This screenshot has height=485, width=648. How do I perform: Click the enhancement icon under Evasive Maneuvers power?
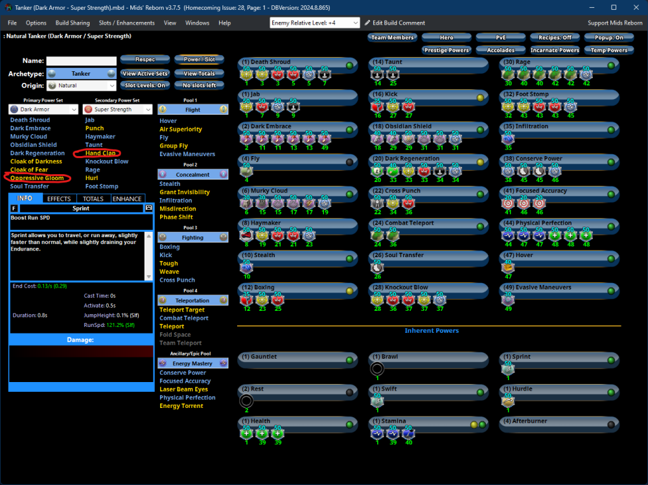[508, 299]
